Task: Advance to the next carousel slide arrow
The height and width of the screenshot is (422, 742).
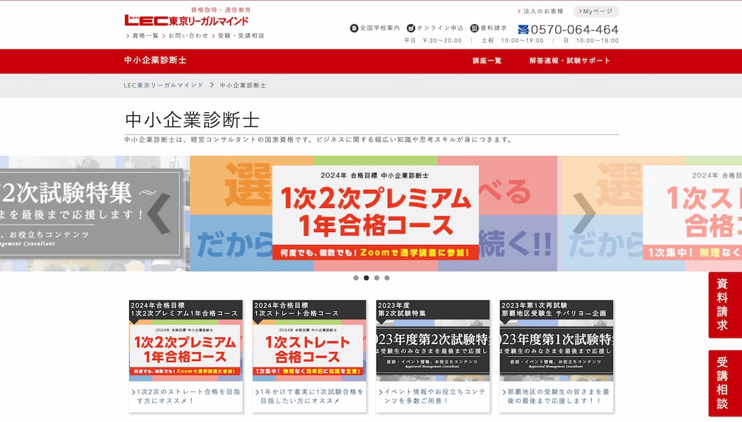Action: (584, 213)
